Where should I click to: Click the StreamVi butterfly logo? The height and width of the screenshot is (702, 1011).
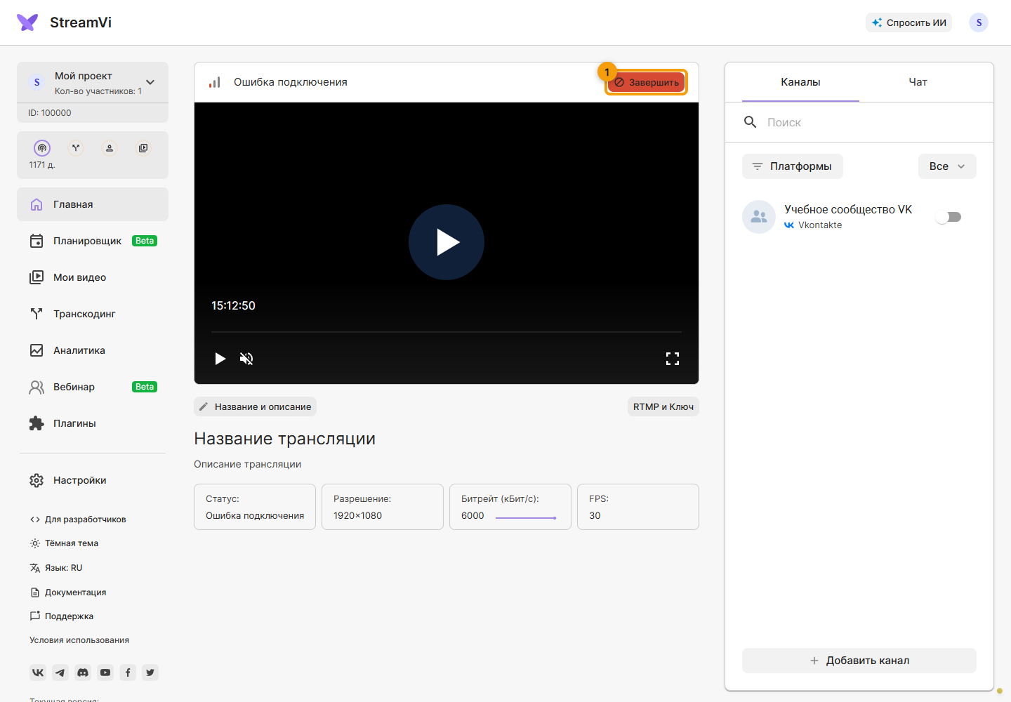tap(27, 22)
